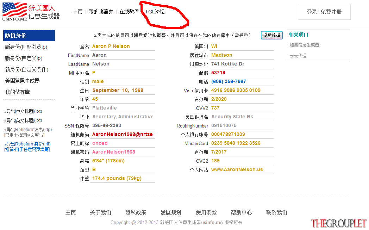Click 导出Roboform填表(.rfp) export link
Image resolution: width=369 pixels, height=230 pixels.
[28, 132]
